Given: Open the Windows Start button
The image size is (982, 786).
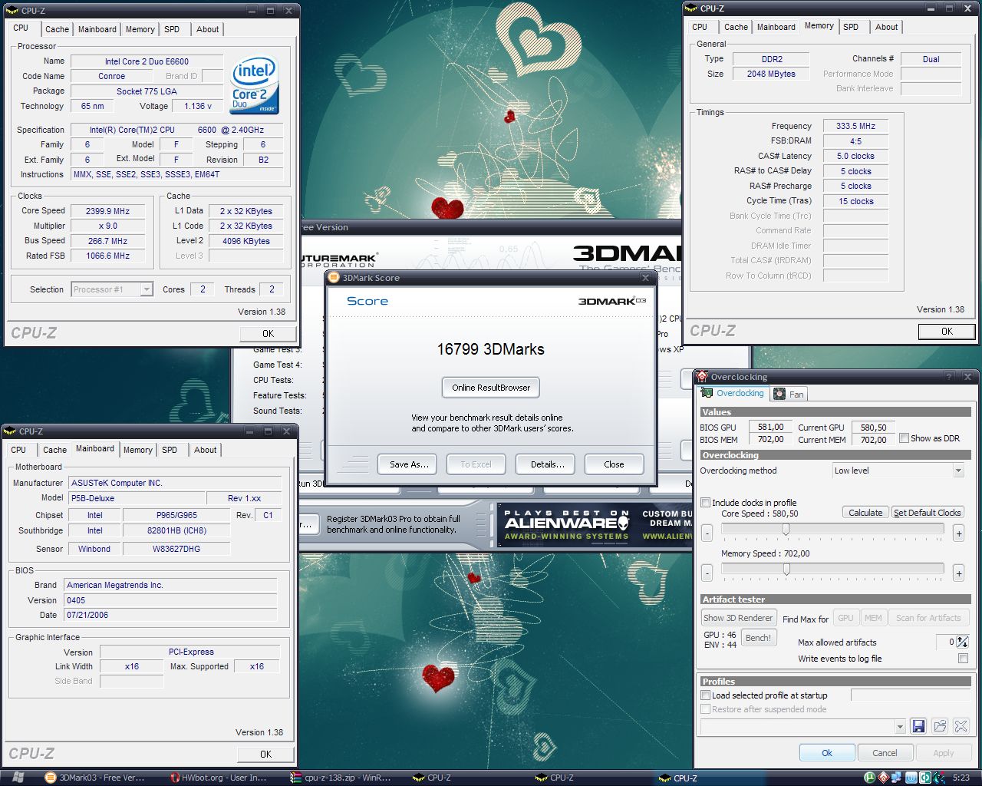Looking at the screenshot, I should point(18,778).
